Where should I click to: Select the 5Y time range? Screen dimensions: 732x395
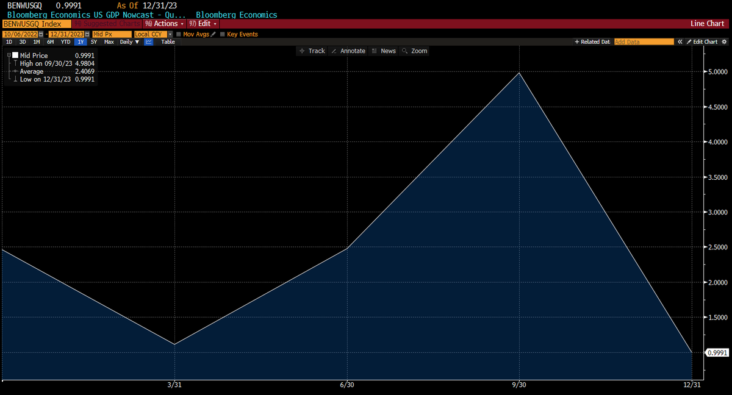[x=94, y=42]
